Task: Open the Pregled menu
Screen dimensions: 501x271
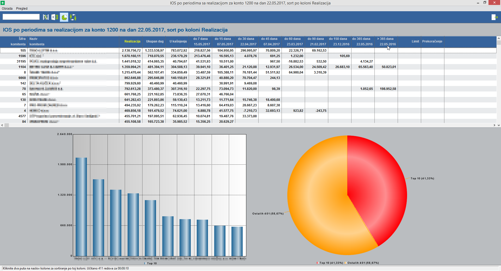Action: click(22, 9)
